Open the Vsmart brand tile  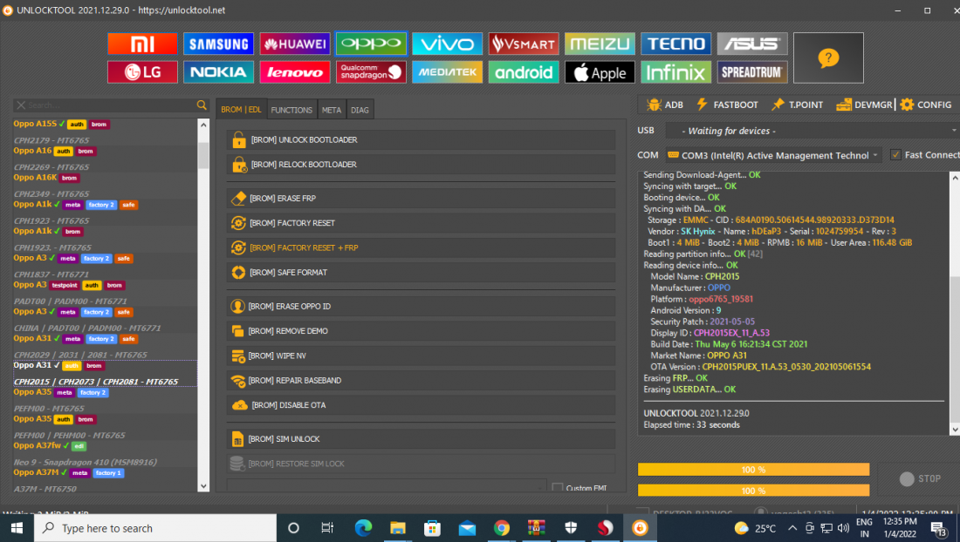click(x=524, y=44)
